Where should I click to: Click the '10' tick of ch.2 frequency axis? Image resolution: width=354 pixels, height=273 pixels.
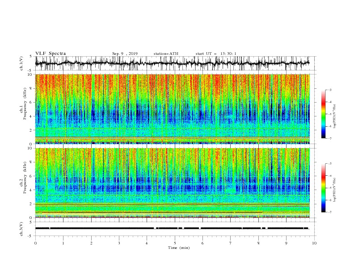30,148
